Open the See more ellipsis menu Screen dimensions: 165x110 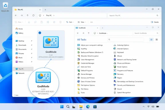pos(92,22)
